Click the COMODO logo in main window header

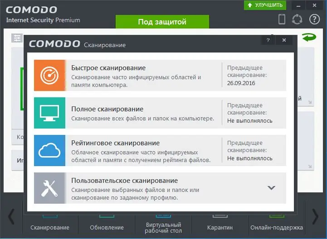coord(31,10)
